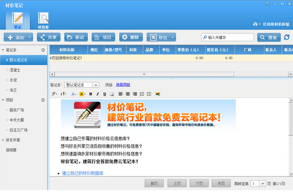Click the 项目 toolbar button
Image resolution: width=293 pixels, height=193 pixels.
click(x=103, y=37)
